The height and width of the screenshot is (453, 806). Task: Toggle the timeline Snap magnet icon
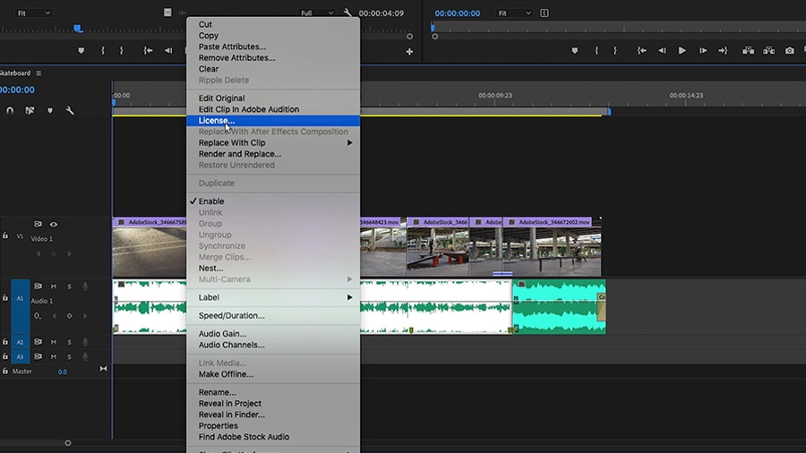(10, 111)
